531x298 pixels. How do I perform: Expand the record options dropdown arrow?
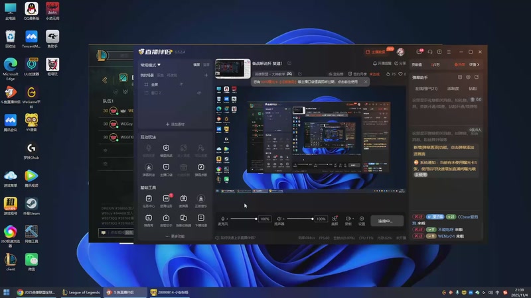coord(353,219)
